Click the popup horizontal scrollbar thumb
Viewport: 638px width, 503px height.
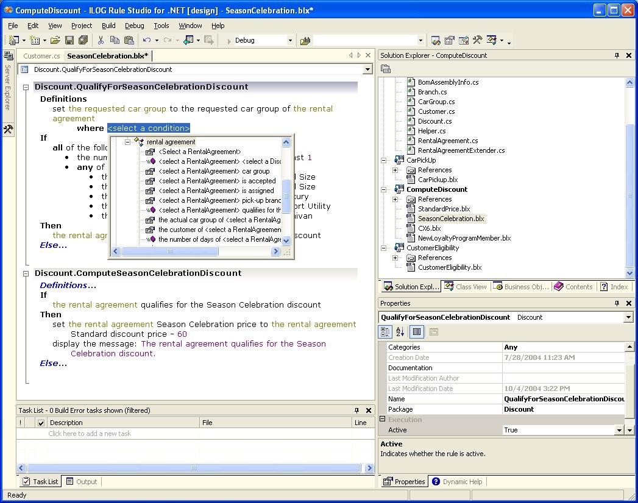169,251
